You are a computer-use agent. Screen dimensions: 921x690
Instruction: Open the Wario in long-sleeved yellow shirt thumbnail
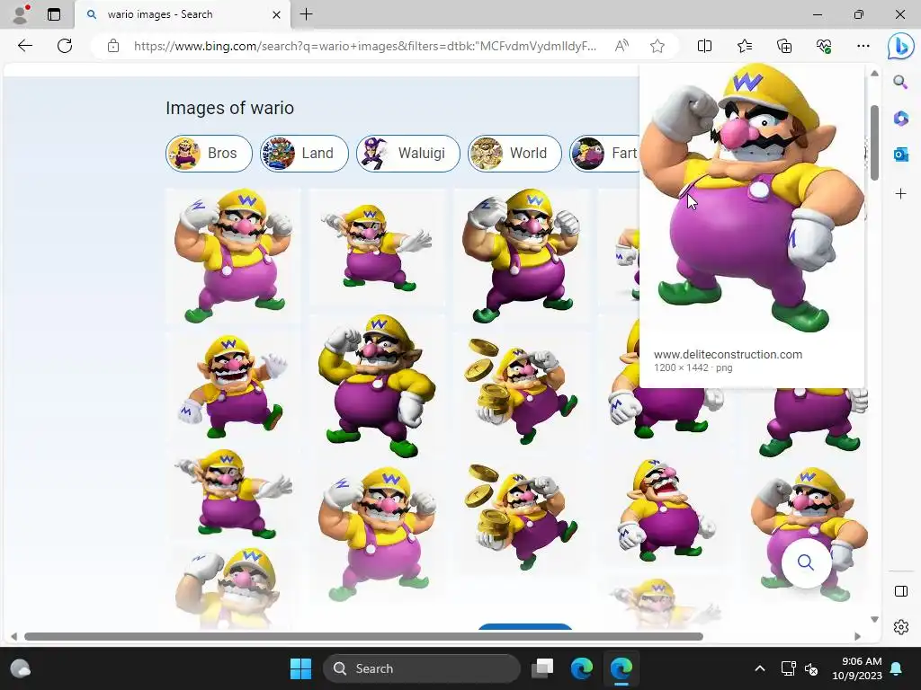click(377, 386)
